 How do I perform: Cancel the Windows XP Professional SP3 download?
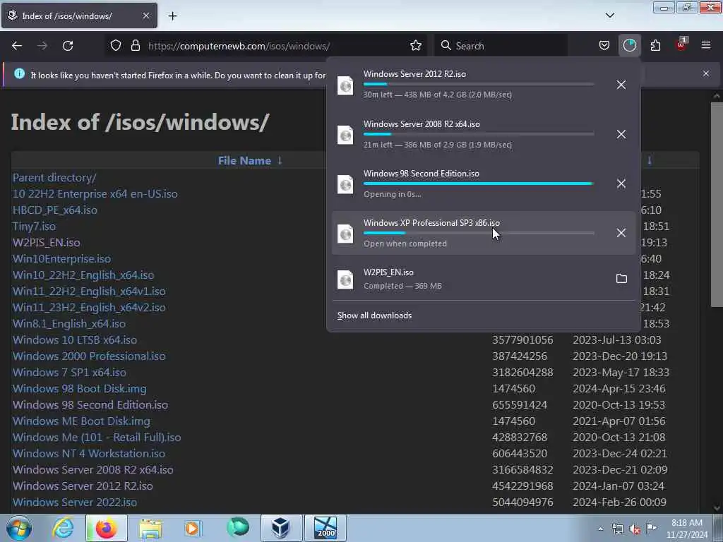(621, 233)
